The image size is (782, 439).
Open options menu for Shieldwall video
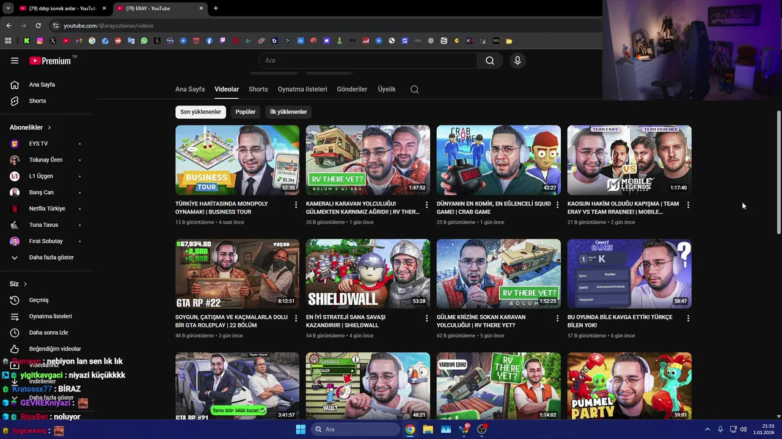click(426, 318)
